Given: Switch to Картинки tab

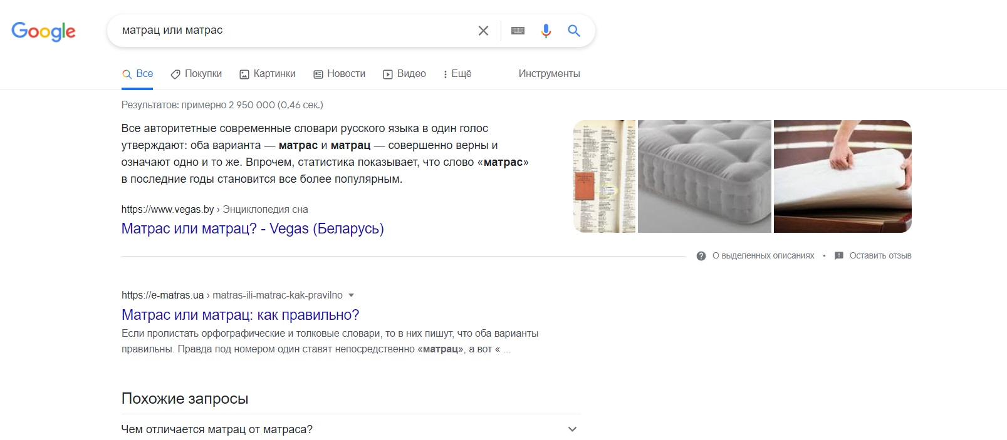Looking at the screenshot, I should (268, 74).
